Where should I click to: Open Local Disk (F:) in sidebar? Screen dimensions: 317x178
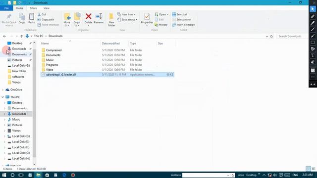click(21, 147)
